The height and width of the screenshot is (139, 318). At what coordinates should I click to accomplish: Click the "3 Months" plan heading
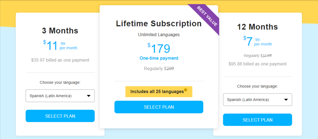60,31
